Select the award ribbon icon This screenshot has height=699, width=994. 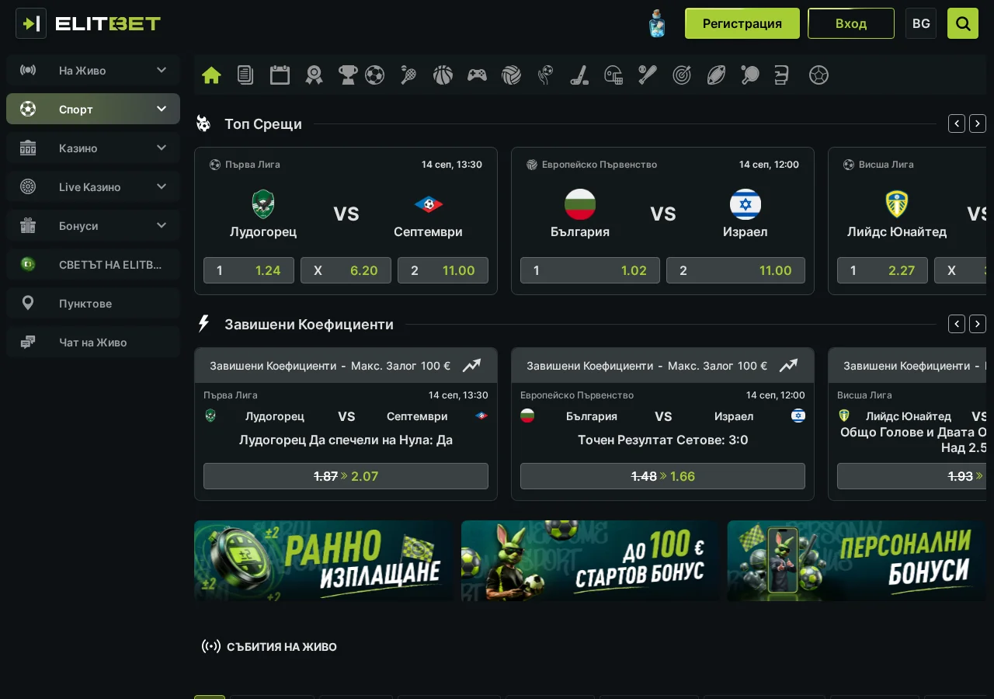[314, 75]
